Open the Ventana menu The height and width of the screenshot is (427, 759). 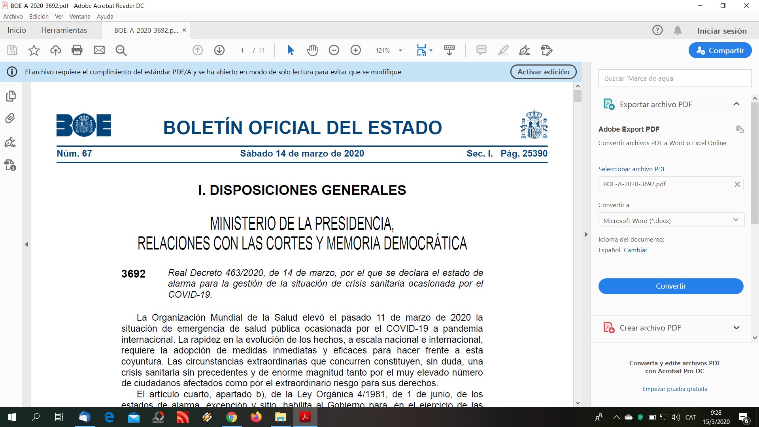pyautogui.click(x=80, y=17)
